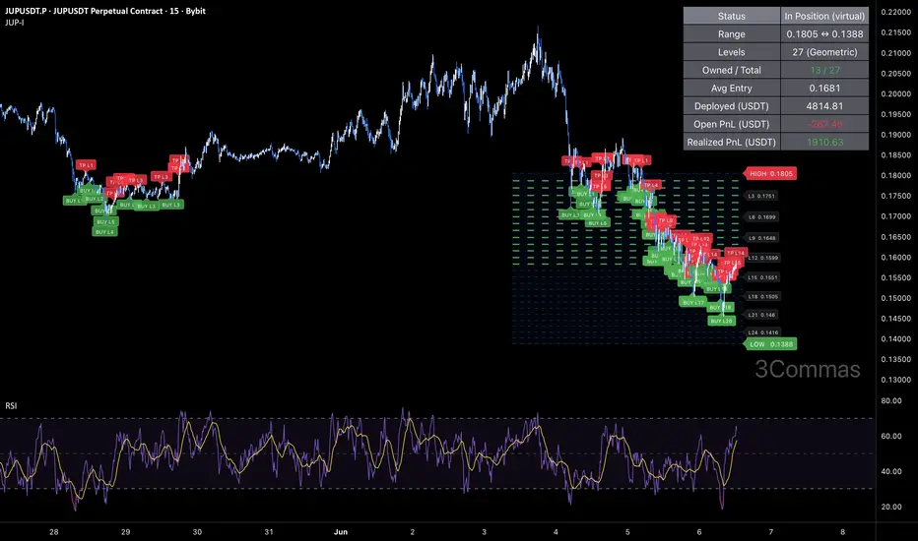The image size is (918, 541).
Task: Click the JUPUSDT.P Perpetual Contract chart title
Action: tap(105, 11)
